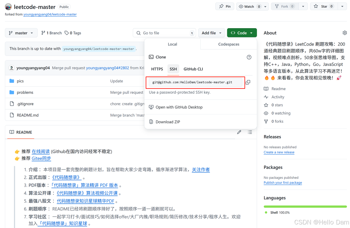This screenshot has height=228, width=350.
Task: Open the Gitee同步 link
Action: pos(41,158)
